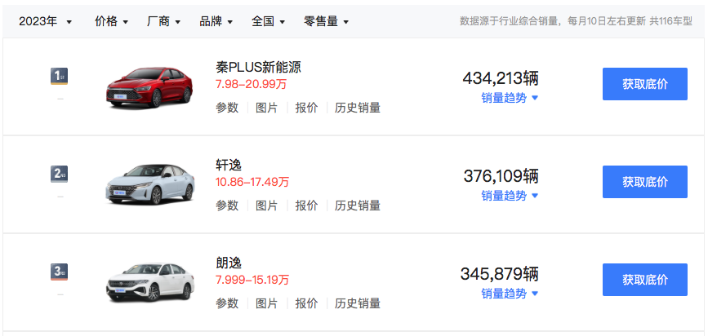
Task: Open the white 朗逸 car image
Action: tap(150, 282)
